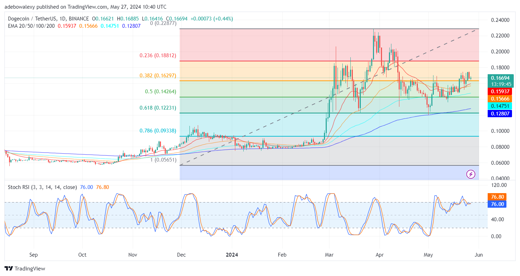Click the orange 76.80 Stoch RSI value tag
The image size is (520, 276).
(497, 197)
